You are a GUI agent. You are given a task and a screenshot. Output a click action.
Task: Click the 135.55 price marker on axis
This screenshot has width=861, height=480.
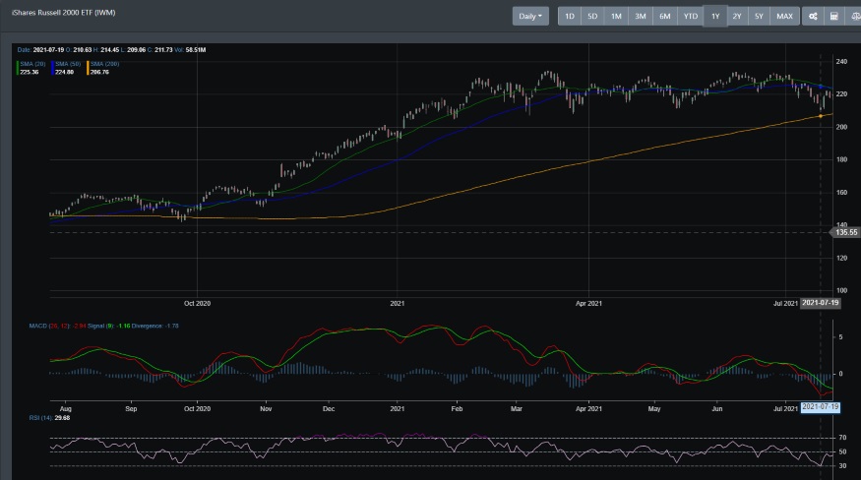[845, 232]
